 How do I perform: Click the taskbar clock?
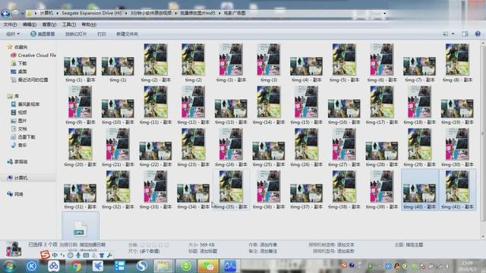[468, 266]
